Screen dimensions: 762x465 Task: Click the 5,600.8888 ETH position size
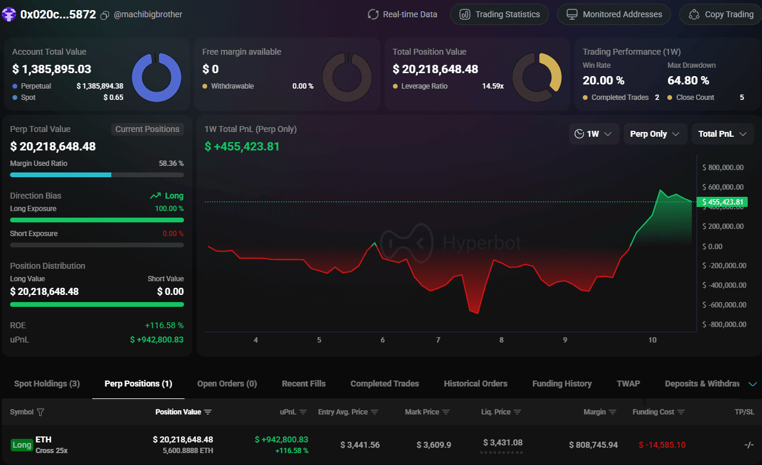pyautogui.click(x=188, y=451)
